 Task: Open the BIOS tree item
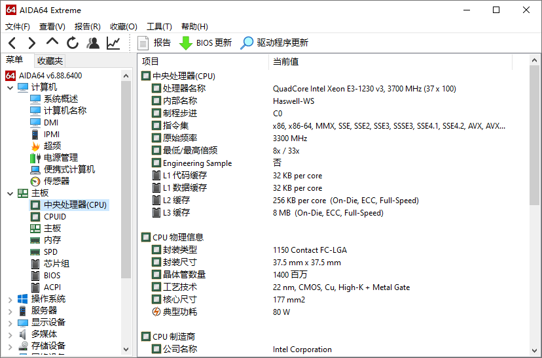pyautogui.click(x=45, y=275)
